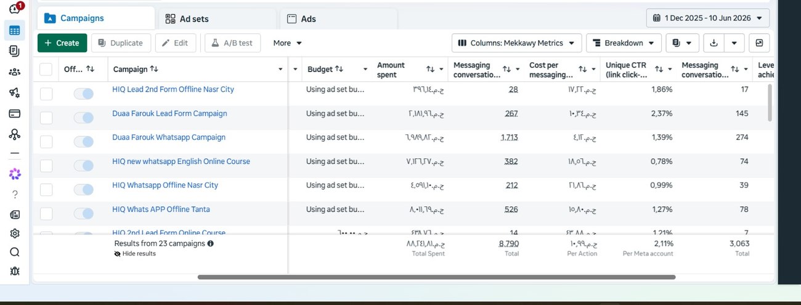801x305 pixels.
Task: Switch to the Campaigns tab
Action: click(x=96, y=18)
